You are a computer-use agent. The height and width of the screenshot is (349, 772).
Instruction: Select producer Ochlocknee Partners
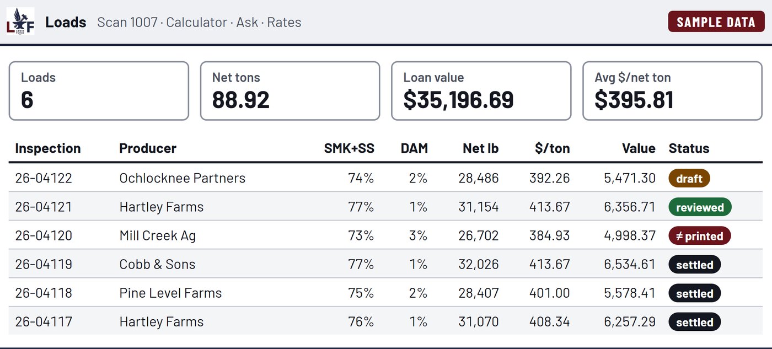tap(183, 178)
